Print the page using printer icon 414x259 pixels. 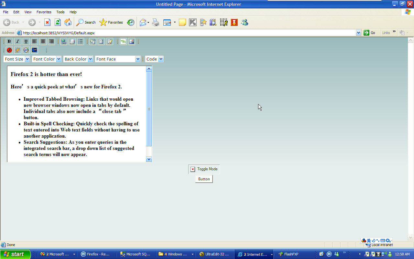pos(156,22)
